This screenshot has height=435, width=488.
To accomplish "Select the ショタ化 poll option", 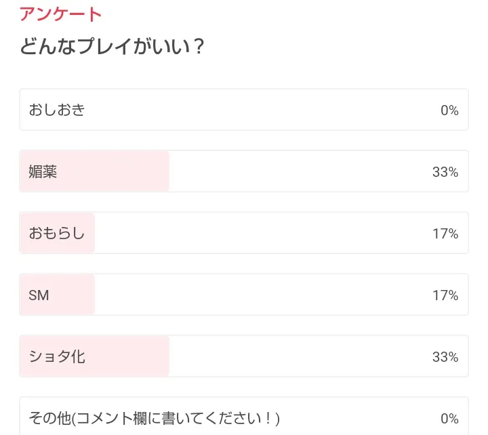I will pyautogui.click(x=57, y=356).
